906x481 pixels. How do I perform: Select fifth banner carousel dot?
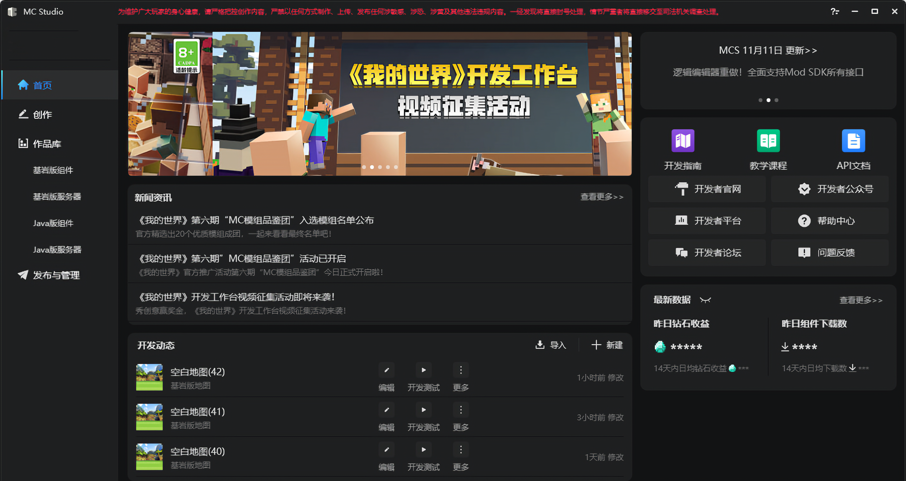[x=396, y=167]
